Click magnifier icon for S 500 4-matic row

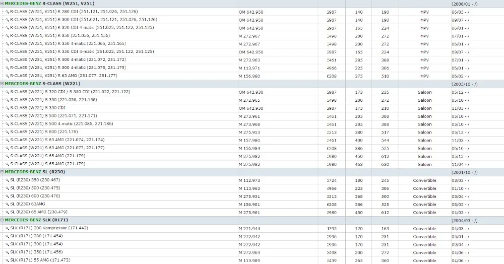(7, 124)
